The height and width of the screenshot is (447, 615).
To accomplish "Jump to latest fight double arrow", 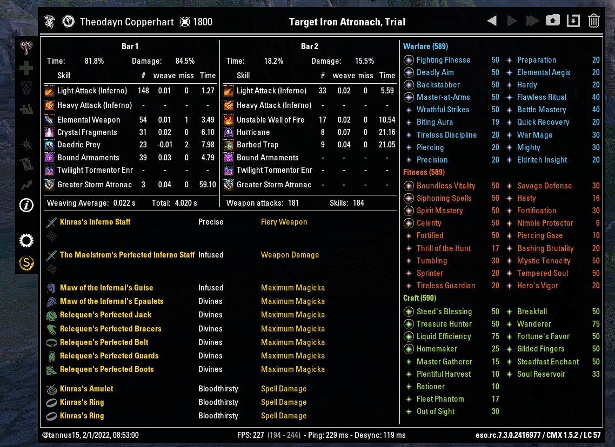I will coord(532,21).
